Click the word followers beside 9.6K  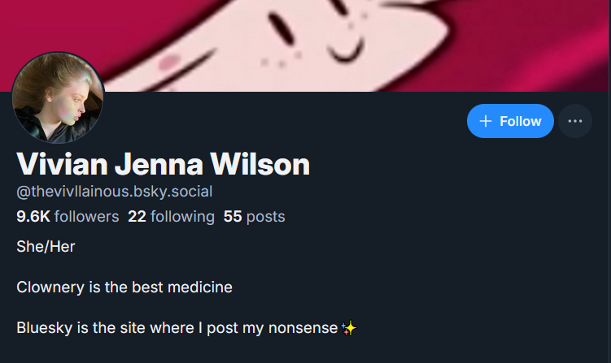87,217
